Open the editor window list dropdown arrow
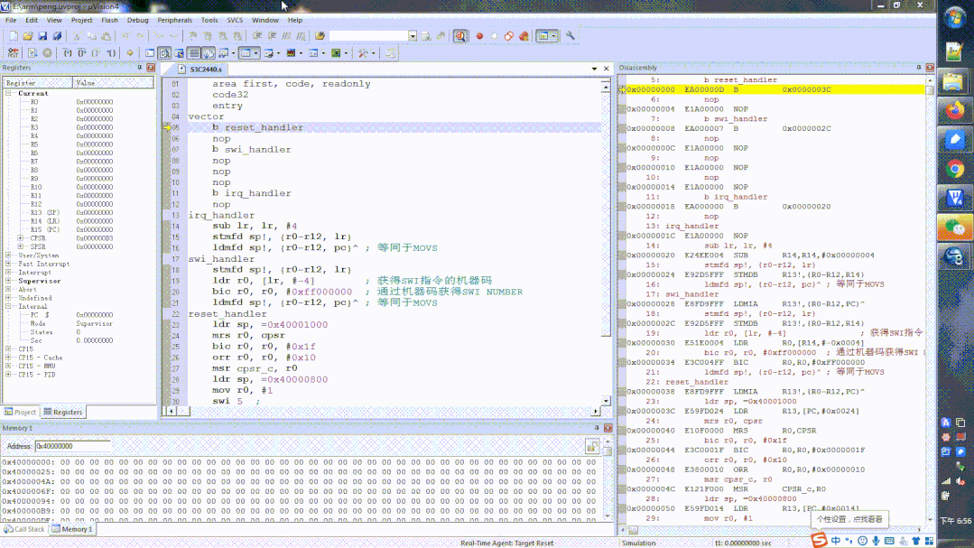The width and height of the screenshot is (974, 548). [x=595, y=69]
